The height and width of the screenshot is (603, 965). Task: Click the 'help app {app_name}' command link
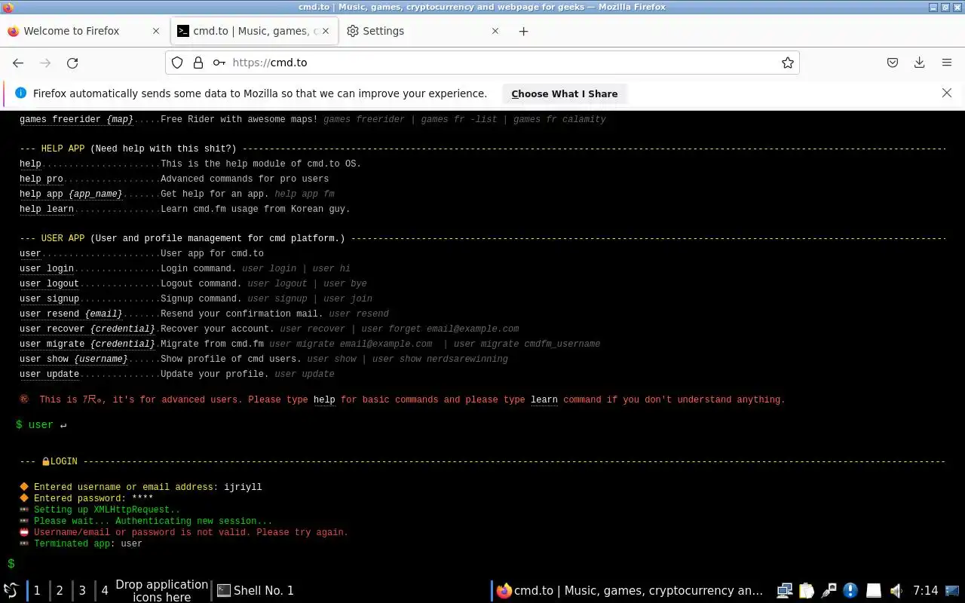point(71,194)
